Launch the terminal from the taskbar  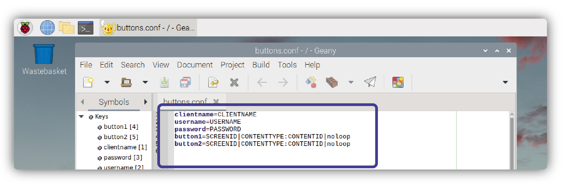[86, 28]
